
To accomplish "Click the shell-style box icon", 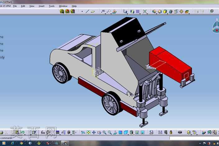I will [176, 12].
